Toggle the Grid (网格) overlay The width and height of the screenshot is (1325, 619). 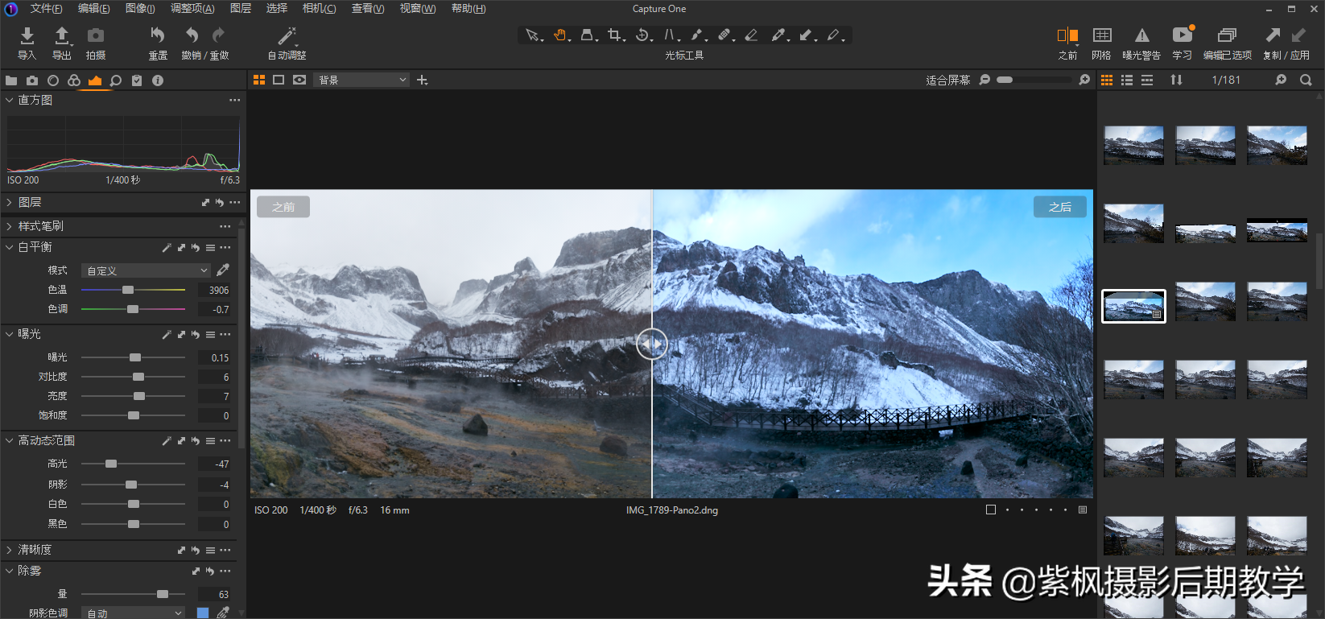point(1101,36)
